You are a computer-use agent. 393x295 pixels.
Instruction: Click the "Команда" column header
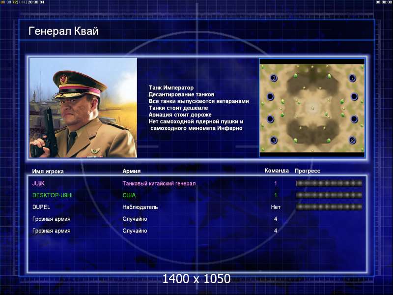[x=277, y=171]
